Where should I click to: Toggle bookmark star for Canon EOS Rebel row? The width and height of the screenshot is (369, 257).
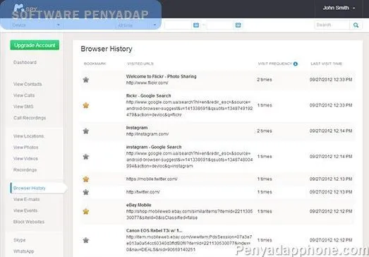coord(86,240)
